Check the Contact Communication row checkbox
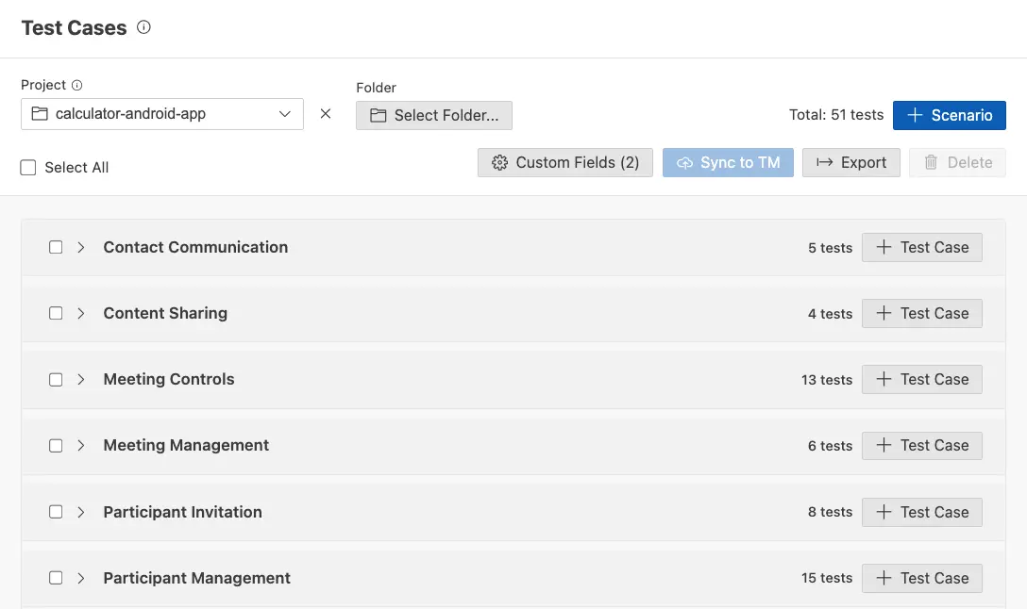The width and height of the screenshot is (1027, 609). click(x=56, y=247)
